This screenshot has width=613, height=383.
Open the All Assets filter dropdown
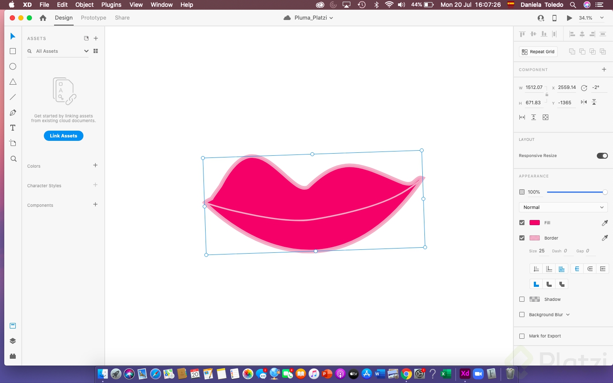pos(86,51)
